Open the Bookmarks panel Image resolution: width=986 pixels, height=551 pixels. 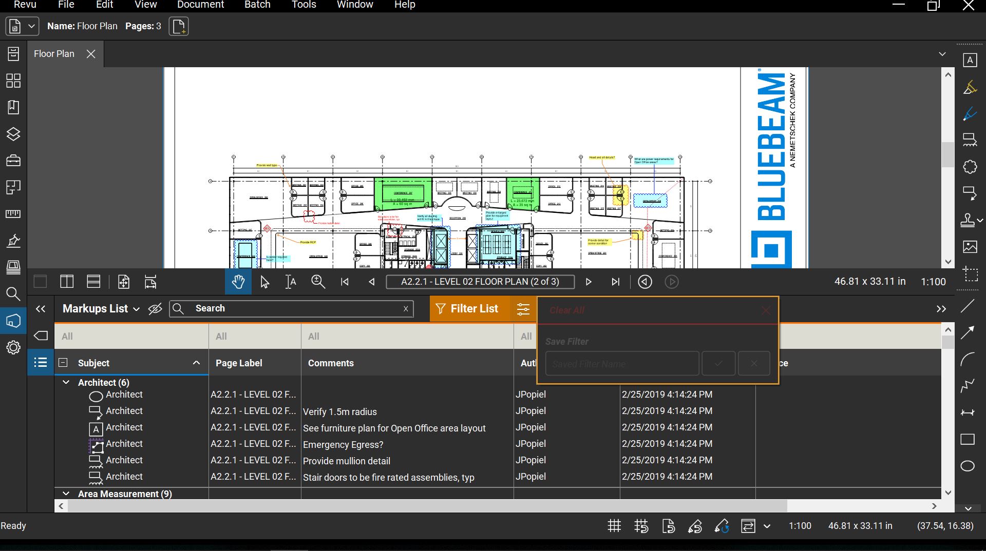(13, 107)
